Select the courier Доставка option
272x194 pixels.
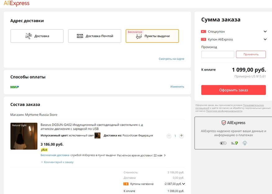37,36
